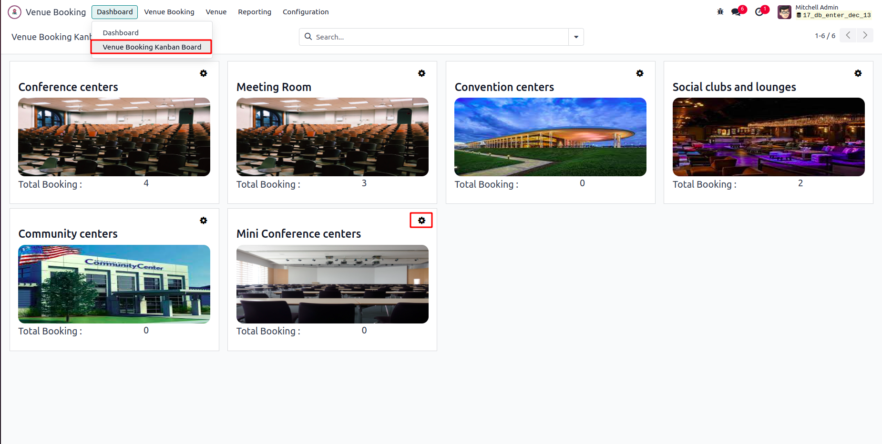The height and width of the screenshot is (444, 882).
Task: Open the Convention centers venue image
Action: (550, 137)
